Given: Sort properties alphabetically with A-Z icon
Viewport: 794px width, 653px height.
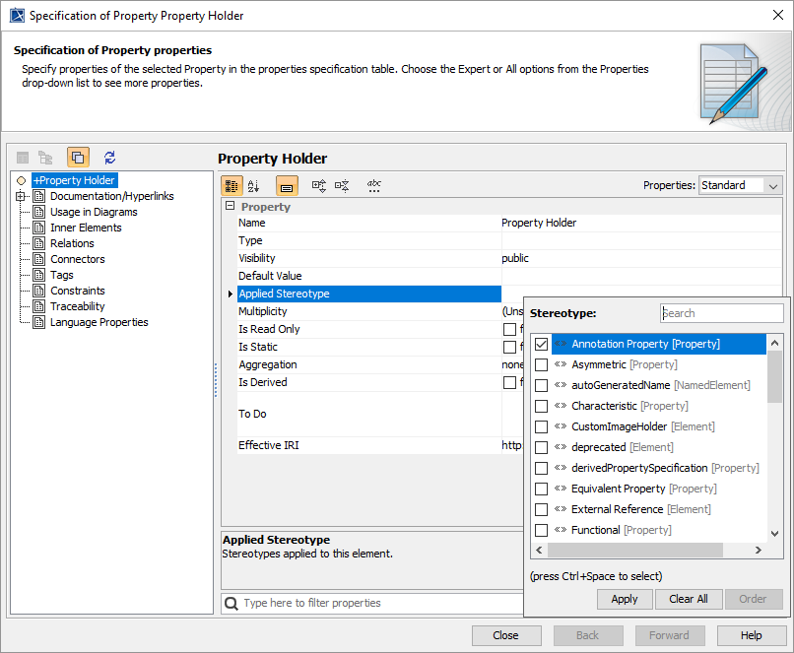Looking at the screenshot, I should [x=254, y=185].
